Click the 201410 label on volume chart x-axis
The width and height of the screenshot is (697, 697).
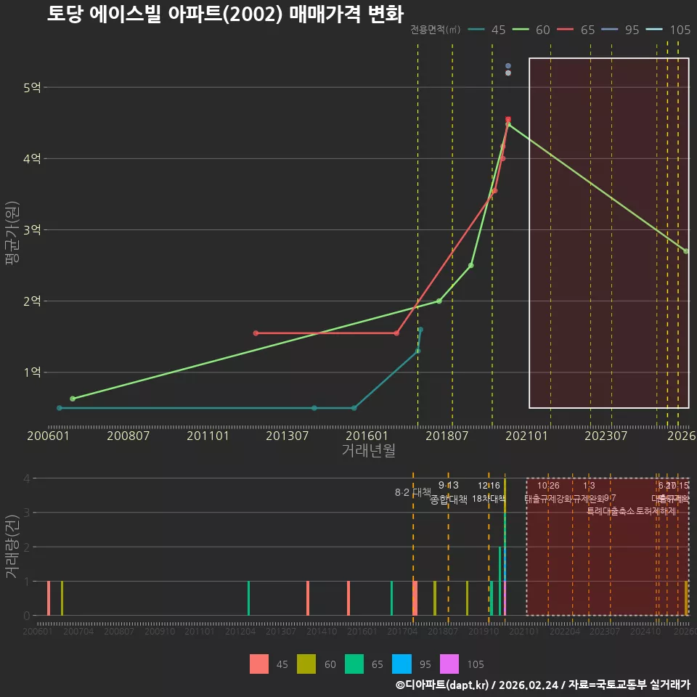tap(322, 631)
